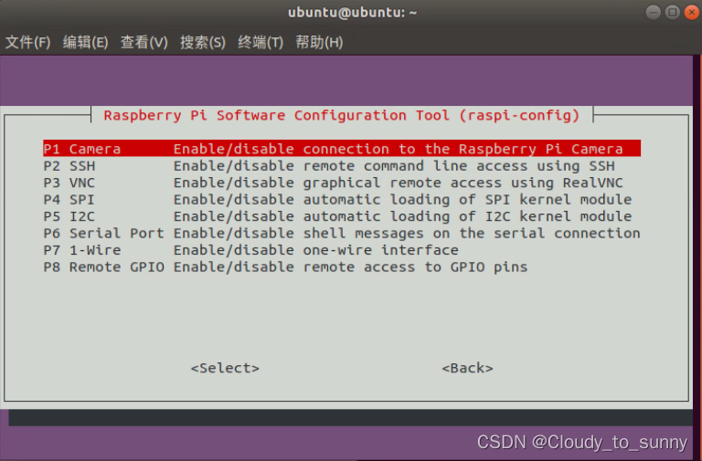This screenshot has height=461, width=702.
Task: Click the ubuntu@ubuntu window title
Action: tap(352, 13)
